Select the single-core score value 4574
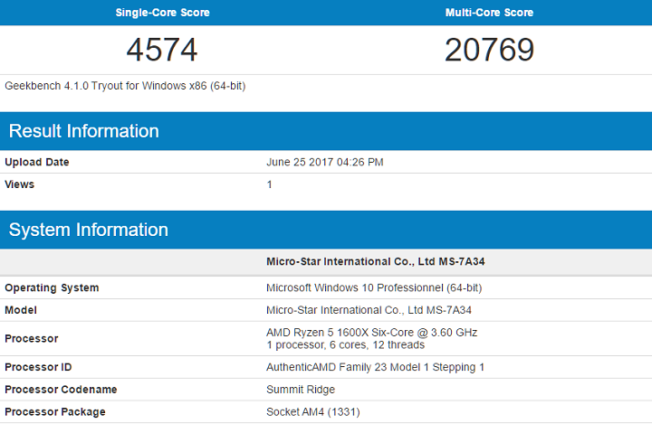This screenshot has height=424, width=652. click(162, 50)
